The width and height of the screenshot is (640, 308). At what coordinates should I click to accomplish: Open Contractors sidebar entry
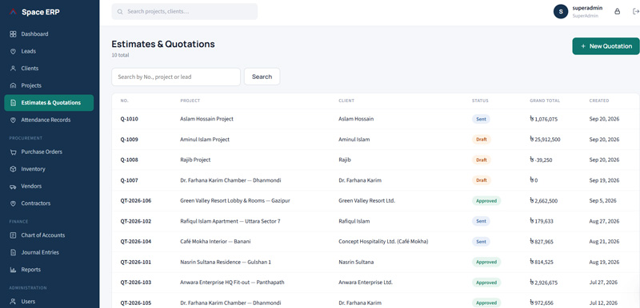[49, 203]
